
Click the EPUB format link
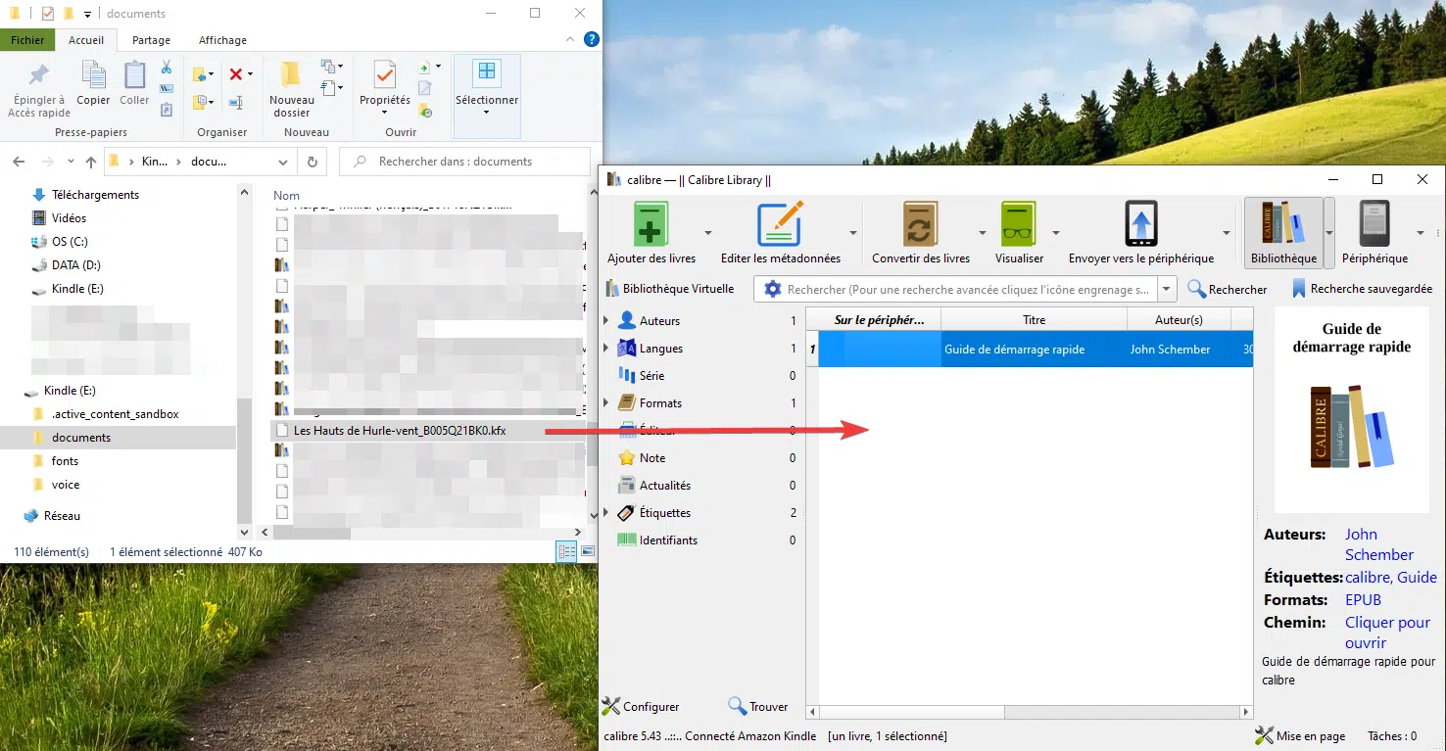pyautogui.click(x=1363, y=600)
